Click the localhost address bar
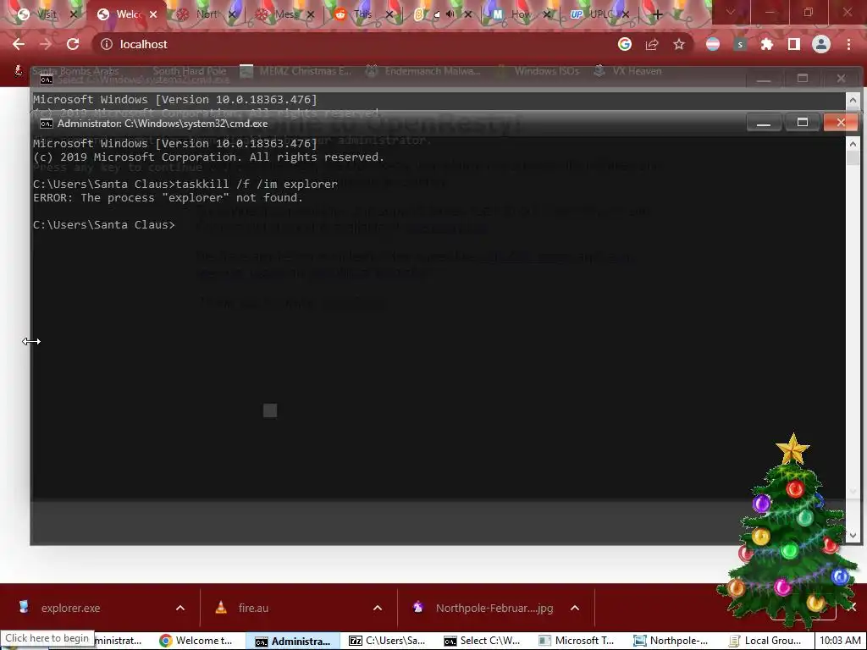 (x=354, y=44)
